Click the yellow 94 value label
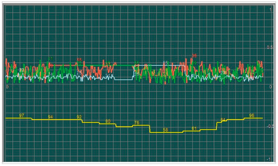This screenshot has width=278, height=166. tap(50, 117)
